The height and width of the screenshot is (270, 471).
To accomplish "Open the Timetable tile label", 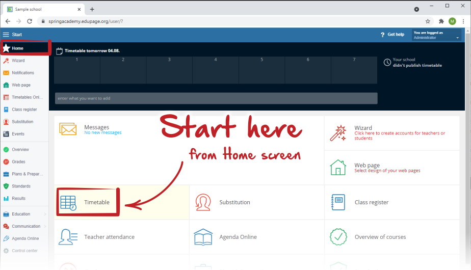I will pos(97,202).
